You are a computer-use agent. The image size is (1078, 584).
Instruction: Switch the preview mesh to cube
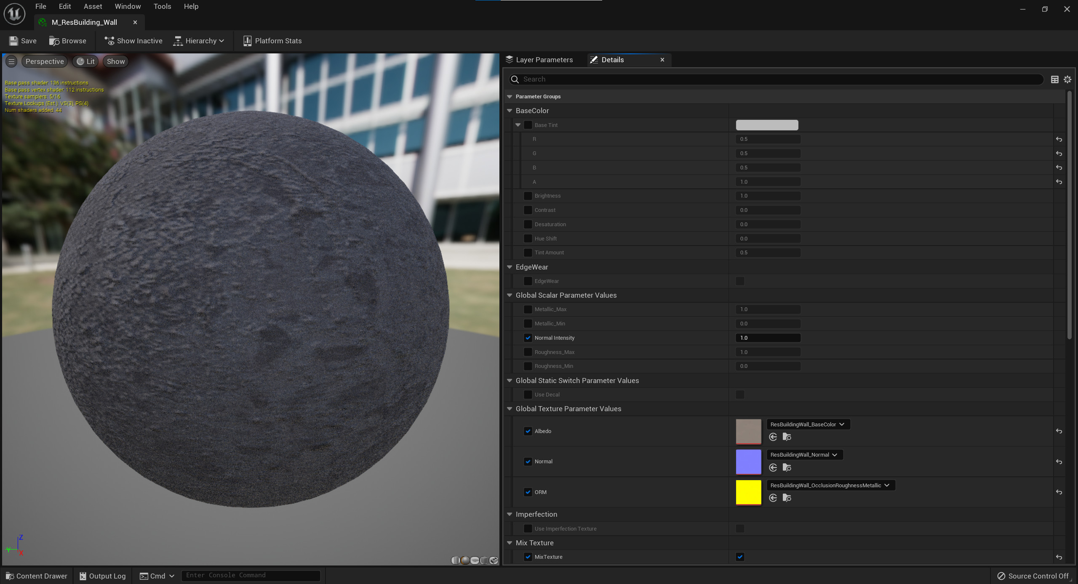pos(485,560)
